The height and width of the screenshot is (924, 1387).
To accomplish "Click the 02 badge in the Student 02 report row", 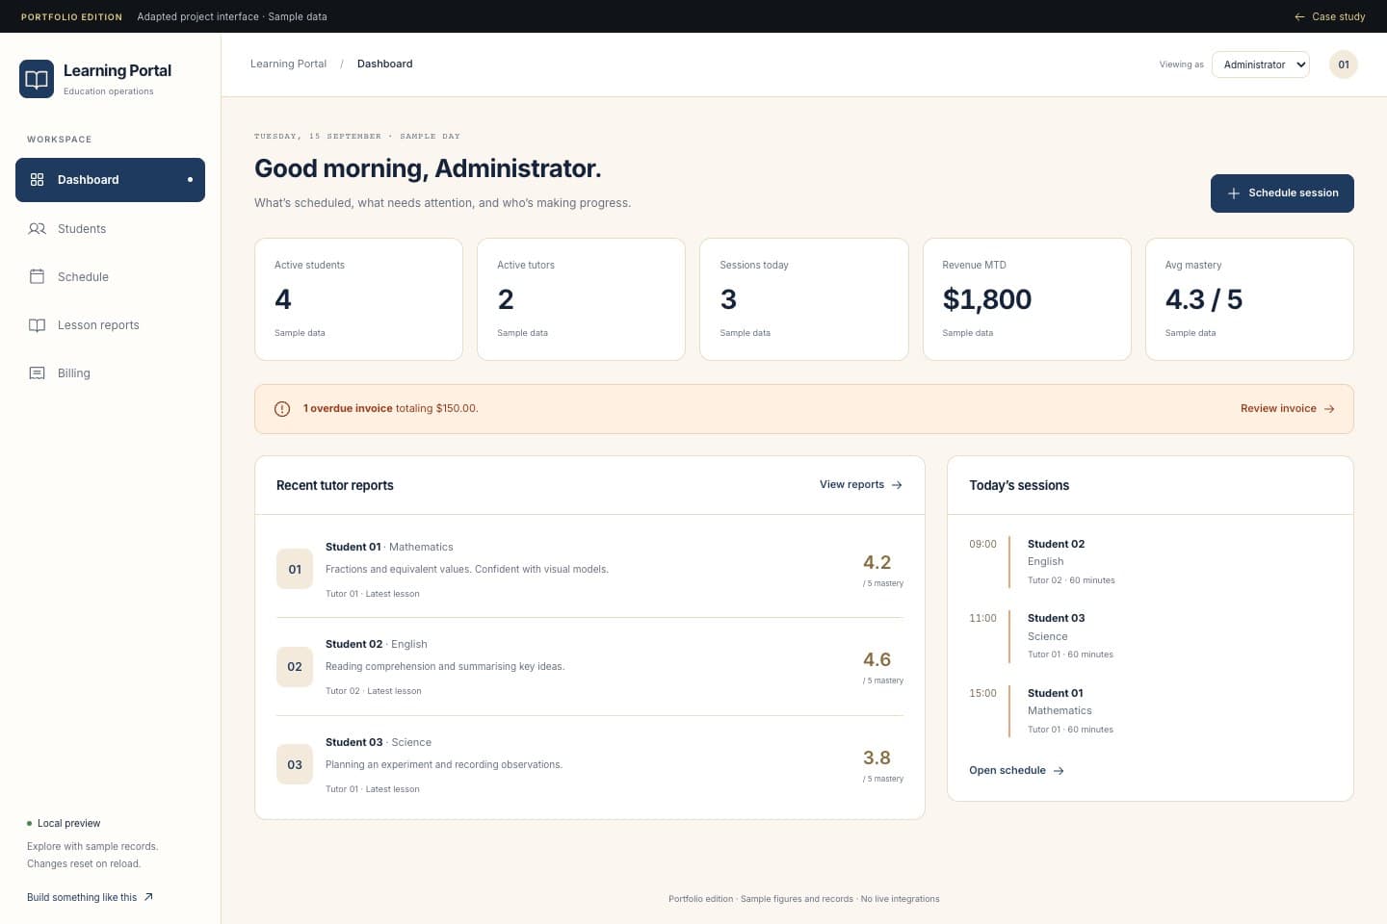I will tap(295, 667).
